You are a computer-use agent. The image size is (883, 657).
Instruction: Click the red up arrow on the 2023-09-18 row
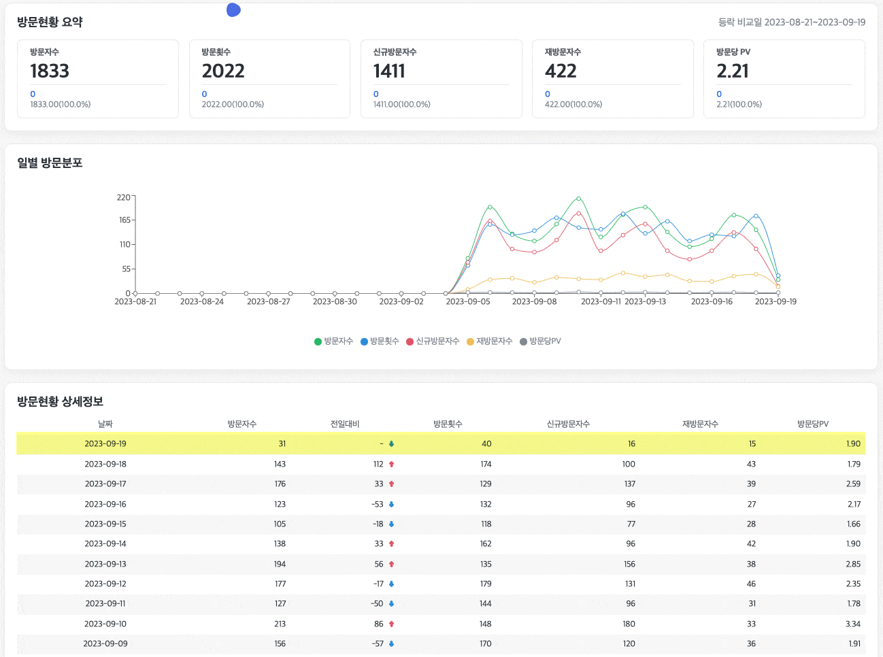point(390,464)
